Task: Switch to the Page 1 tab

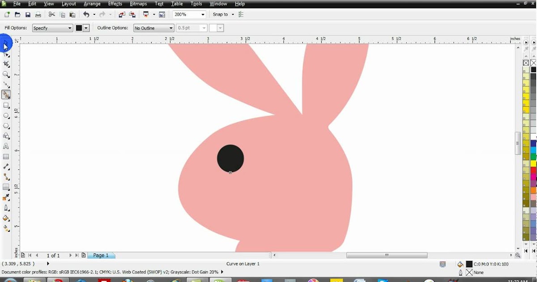Action: 101,256
